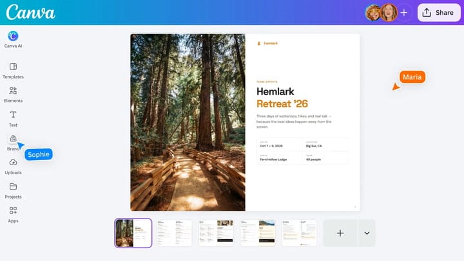Open the Templates panel
Screen dimensions: 464x261
click(x=13, y=71)
